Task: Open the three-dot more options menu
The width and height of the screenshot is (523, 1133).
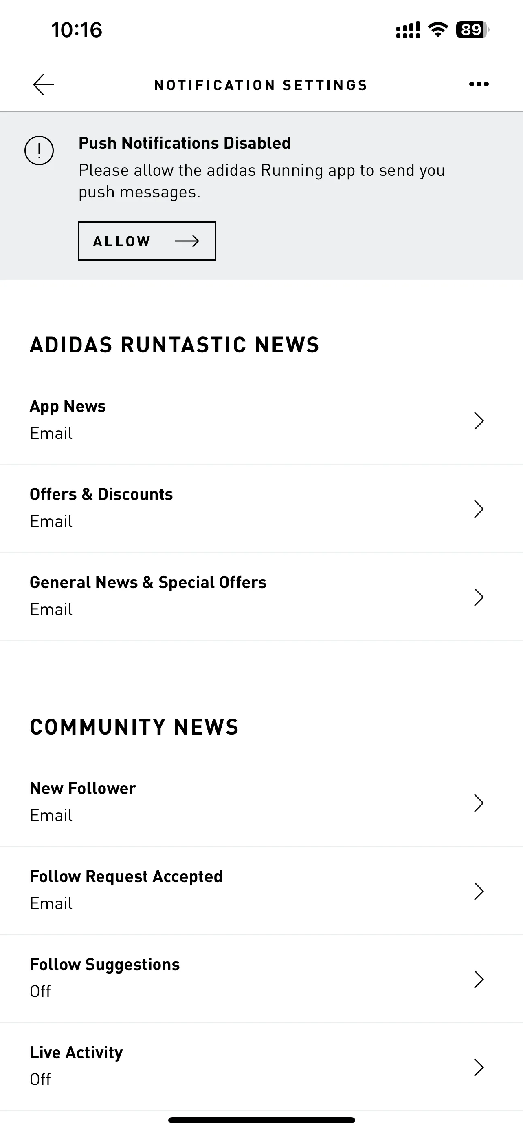Action: [x=479, y=84]
